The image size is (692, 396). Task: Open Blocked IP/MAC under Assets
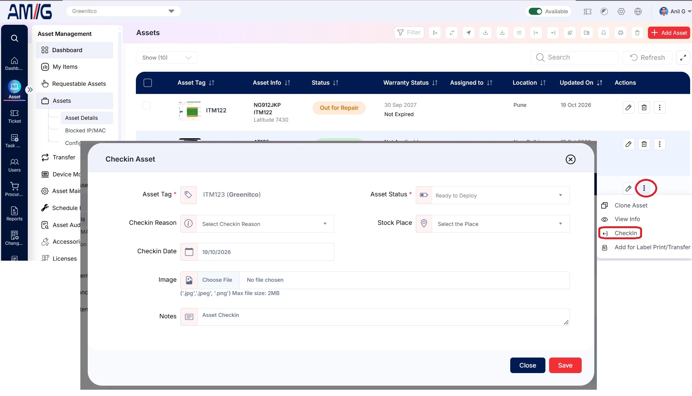(86, 131)
